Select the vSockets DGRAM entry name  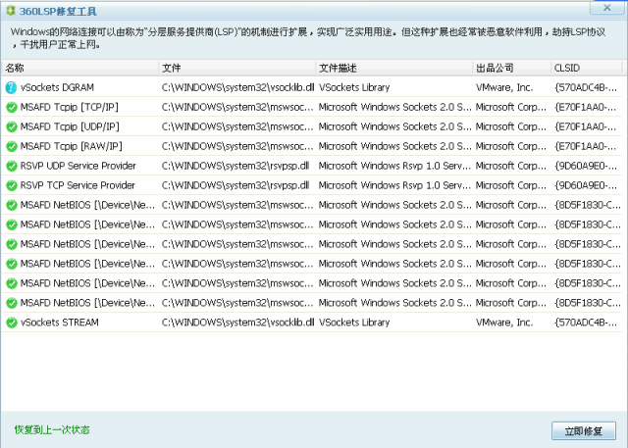click(x=57, y=87)
